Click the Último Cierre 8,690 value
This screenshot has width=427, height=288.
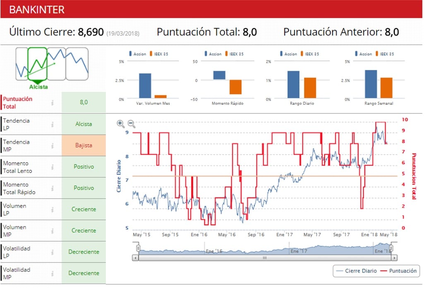coord(91,32)
